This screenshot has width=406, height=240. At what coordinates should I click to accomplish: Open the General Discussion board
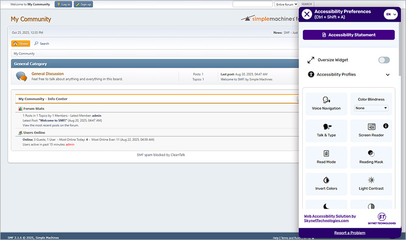(48, 74)
